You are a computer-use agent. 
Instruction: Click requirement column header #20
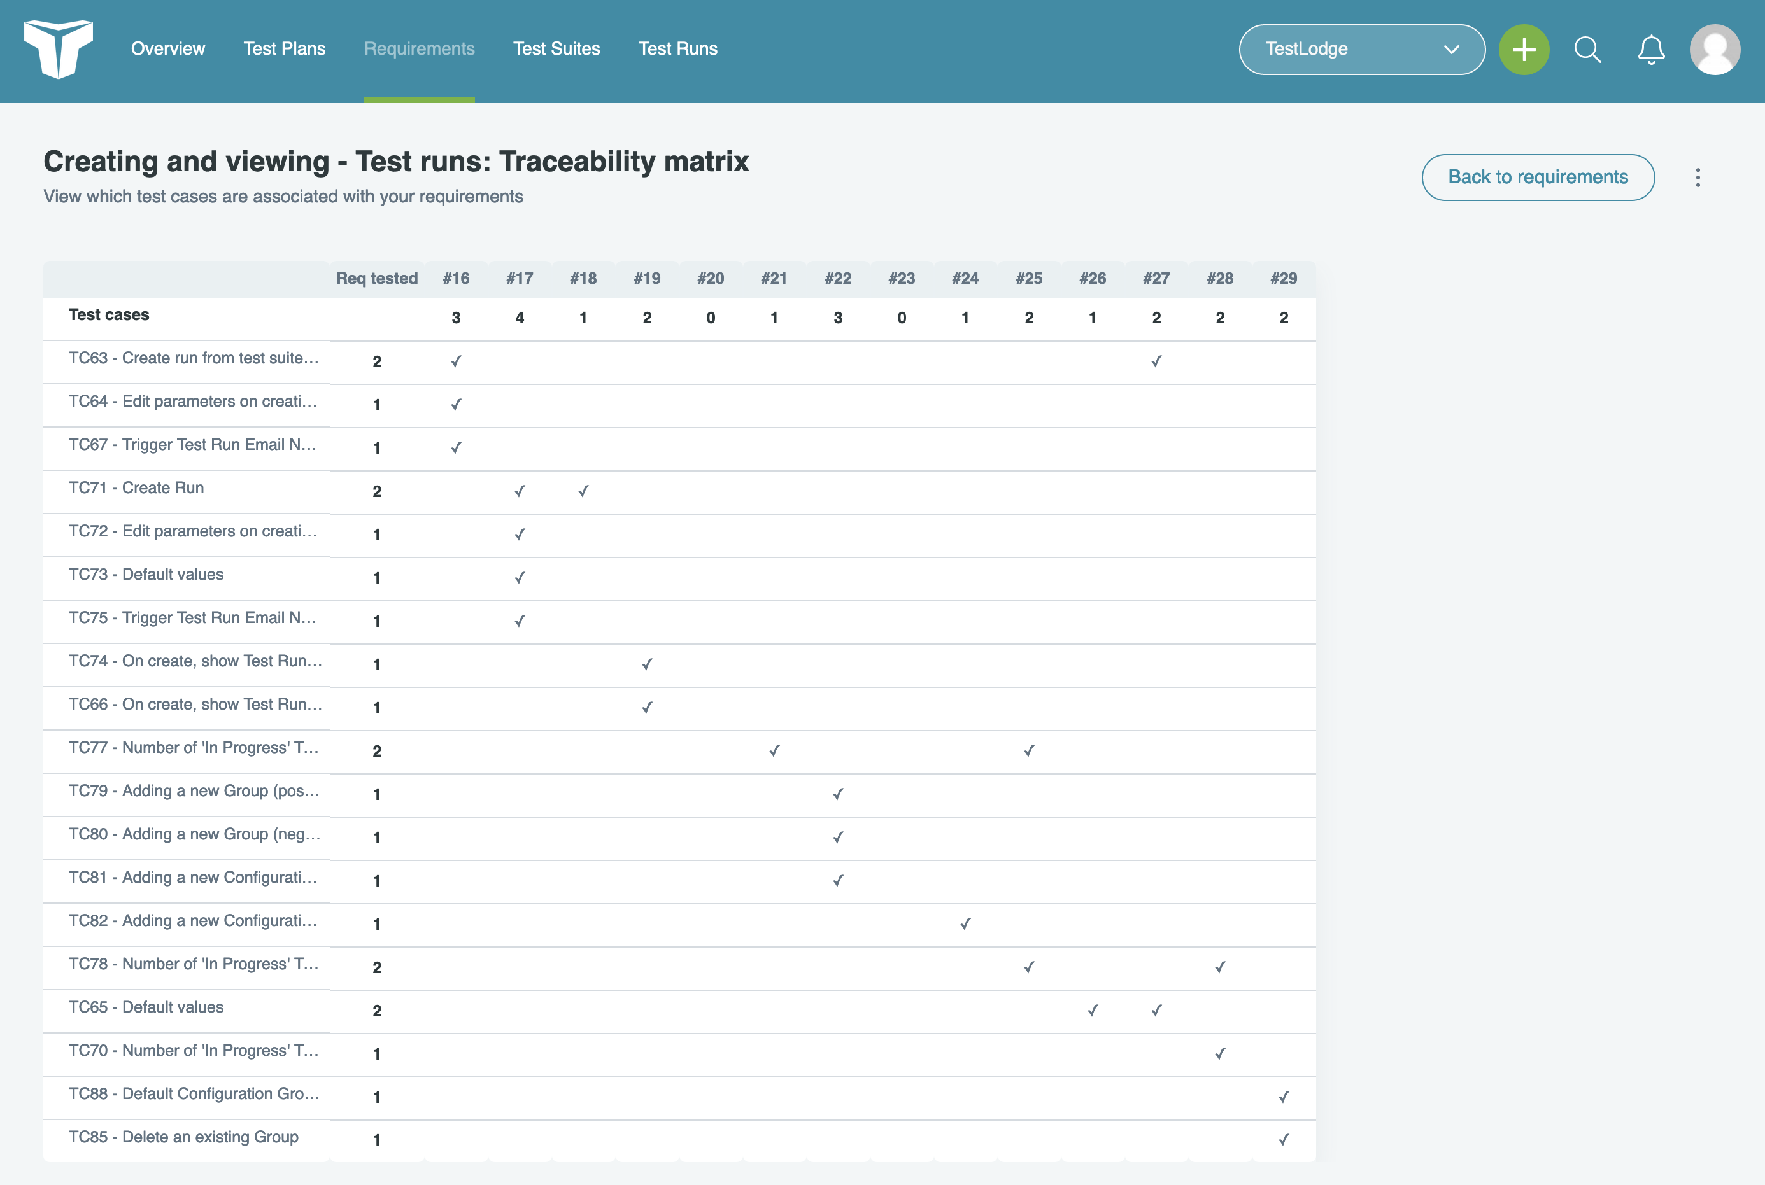[711, 279]
